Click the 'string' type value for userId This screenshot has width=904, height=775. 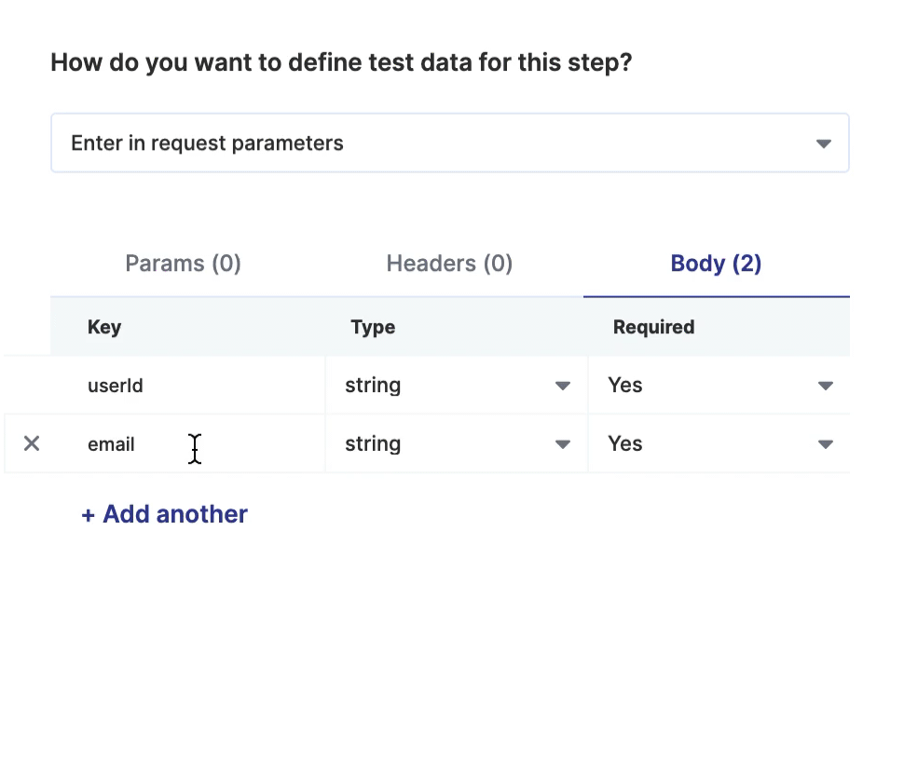click(x=373, y=386)
